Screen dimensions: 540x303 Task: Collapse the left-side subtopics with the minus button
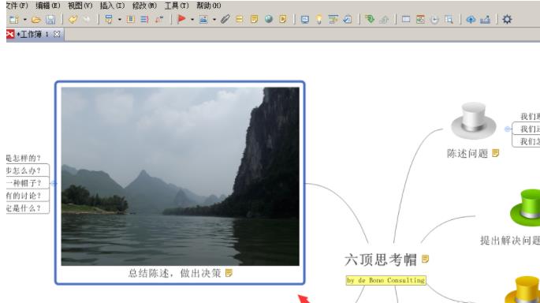tap(54, 183)
